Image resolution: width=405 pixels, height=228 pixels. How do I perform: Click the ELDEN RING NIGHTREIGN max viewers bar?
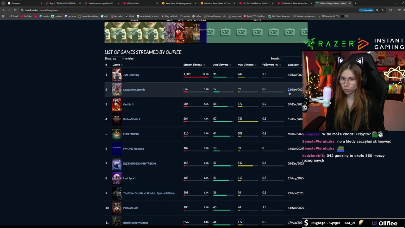click(248, 166)
